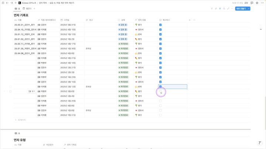Open the database view settings ellipsis
Image resolution: width=266 pixels, height=149 pixels.
pyautogui.click(x=232, y=8)
